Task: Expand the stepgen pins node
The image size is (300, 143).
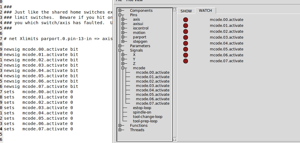Action: [x=123, y=42]
